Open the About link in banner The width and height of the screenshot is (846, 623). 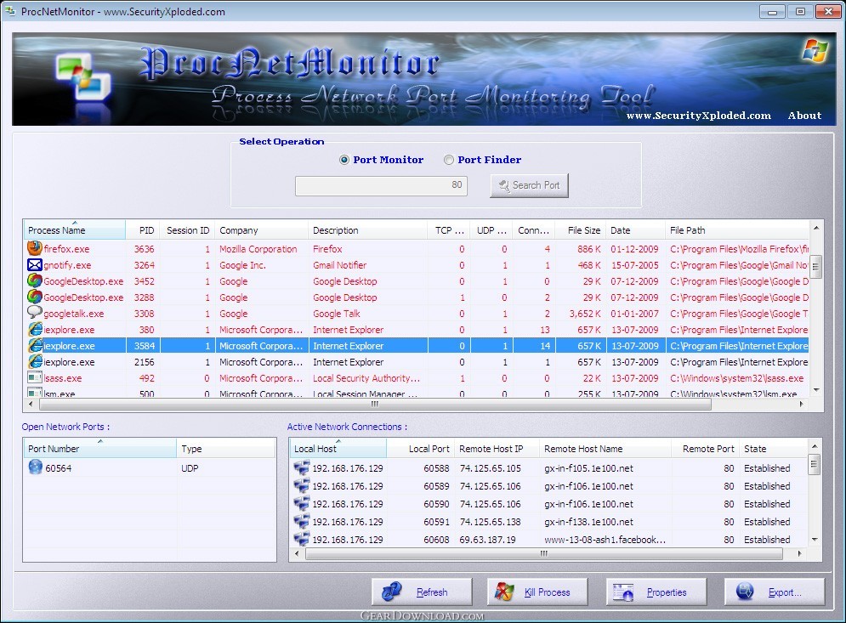click(x=804, y=116)
